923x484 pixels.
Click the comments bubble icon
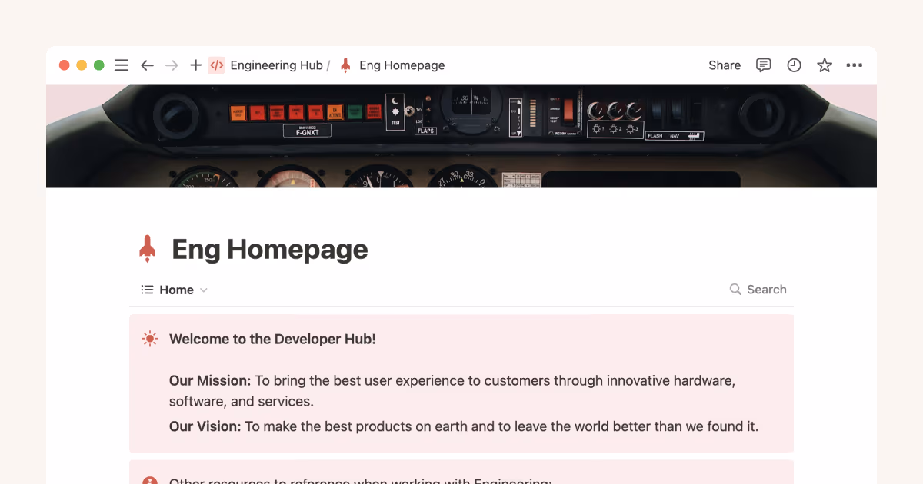click(763, 65)
